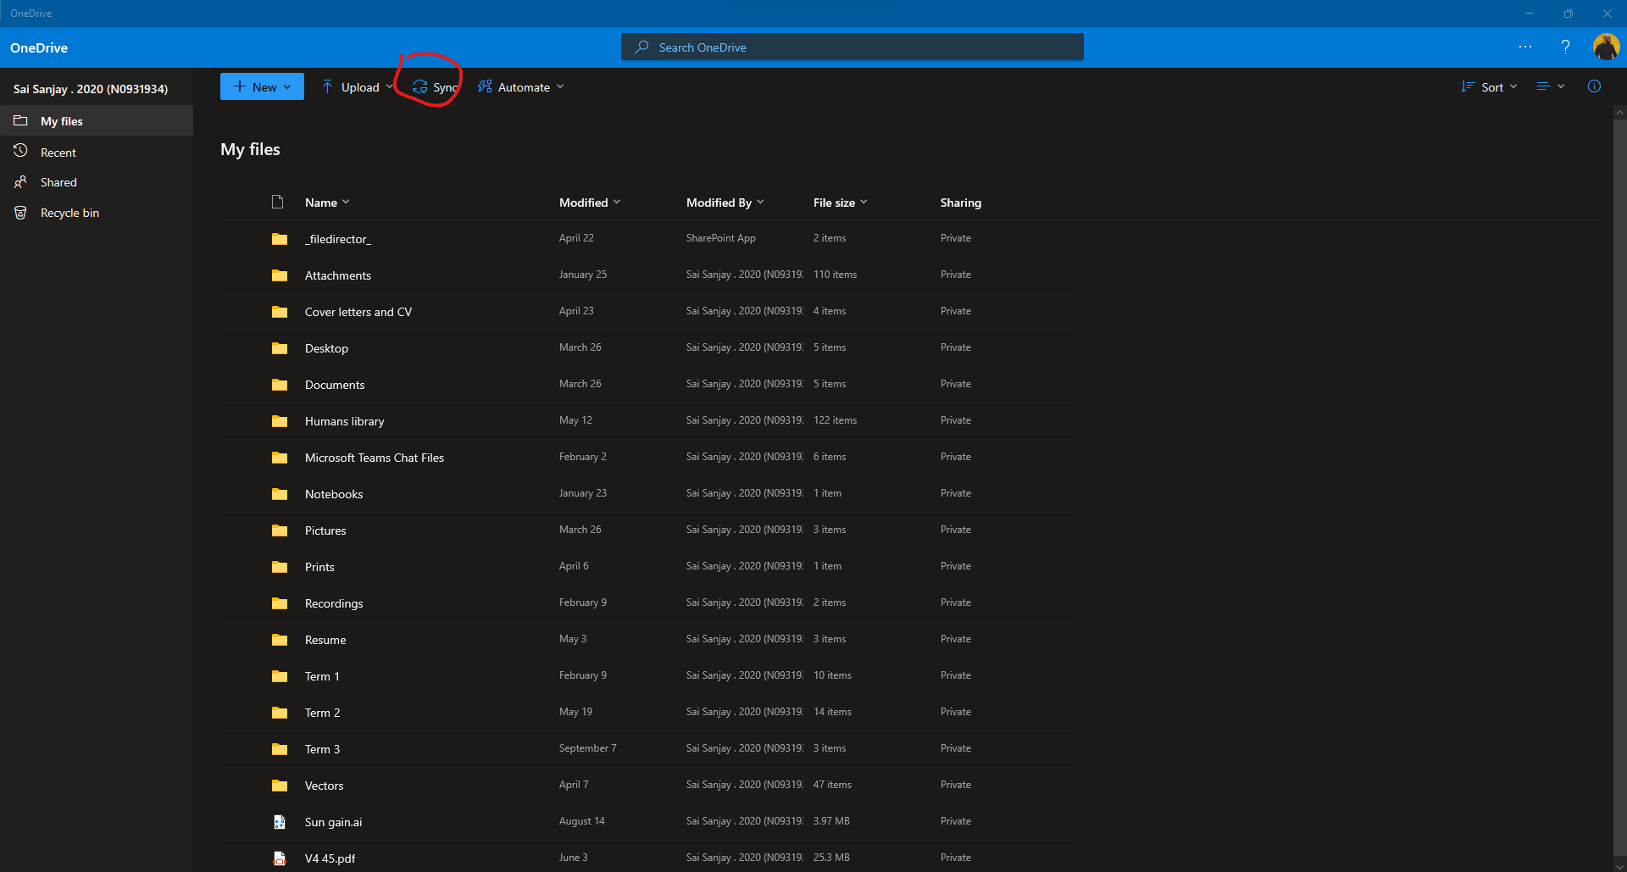
Task: Click the V4 45.pdf file icon
Action: [280, 858]
